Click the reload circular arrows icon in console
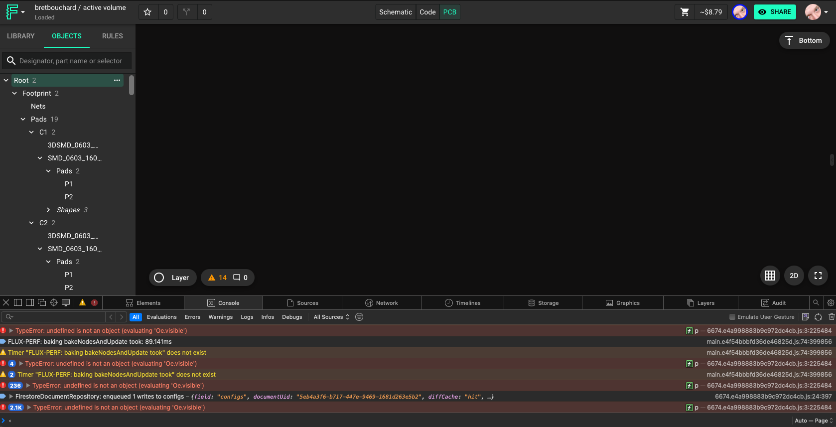 818,317
